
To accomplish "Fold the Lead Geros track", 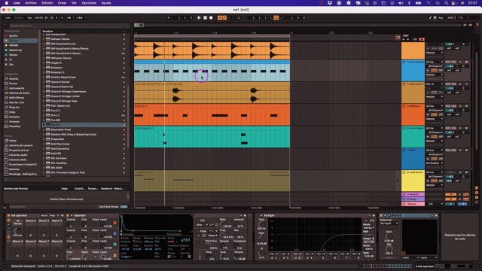I will [x=404, y=172].
